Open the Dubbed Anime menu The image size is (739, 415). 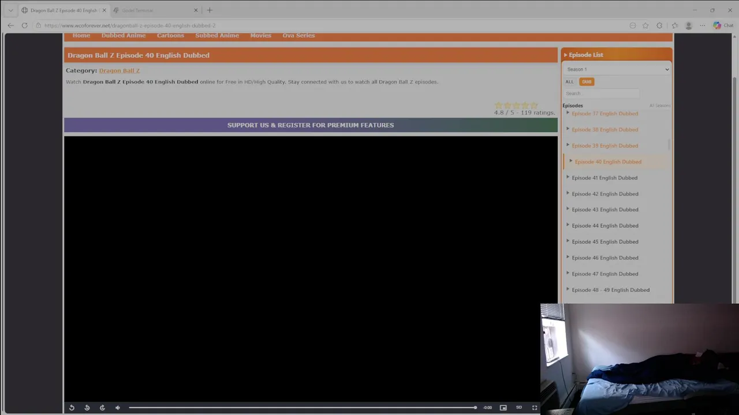[x=124, y=36]
